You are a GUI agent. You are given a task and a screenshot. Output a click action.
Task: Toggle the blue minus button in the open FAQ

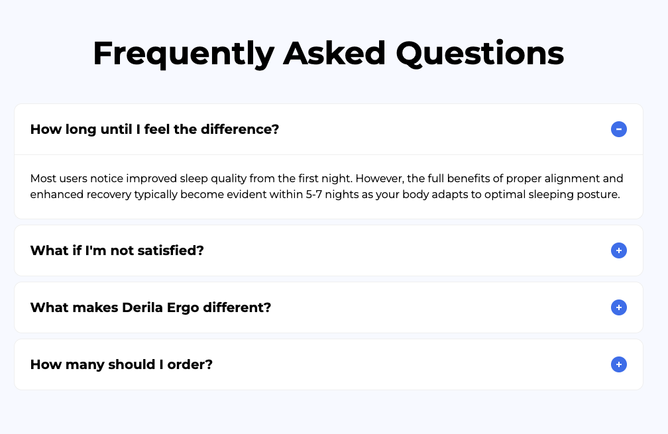(618, 129)
